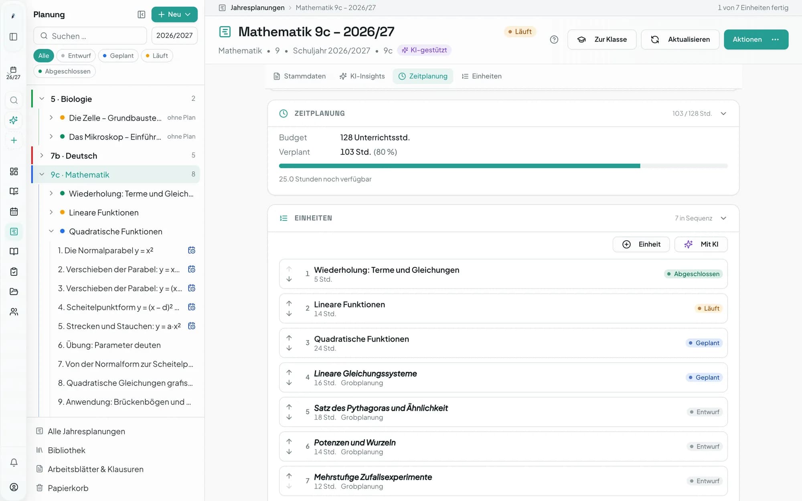Collapse the Zeitplanung card chevron

[x=723, y=113]
